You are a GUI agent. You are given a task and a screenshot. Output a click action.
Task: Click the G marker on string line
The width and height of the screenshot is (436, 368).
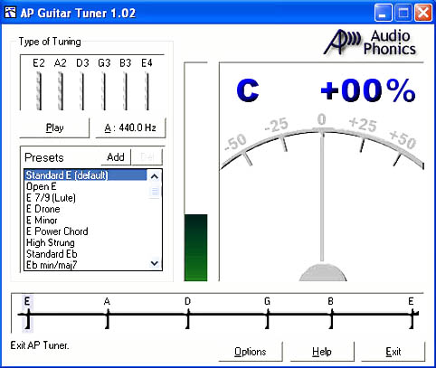coord(268,313)
